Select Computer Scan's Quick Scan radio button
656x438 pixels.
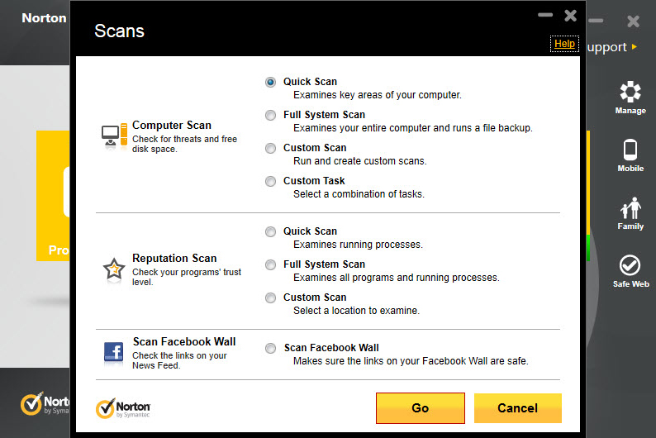(x=271, y=82)
